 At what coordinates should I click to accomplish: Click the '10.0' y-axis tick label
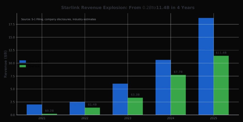coord(12,63)
